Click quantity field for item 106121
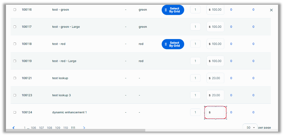Screen dimensions: 284x136 [x=195, y=78]
